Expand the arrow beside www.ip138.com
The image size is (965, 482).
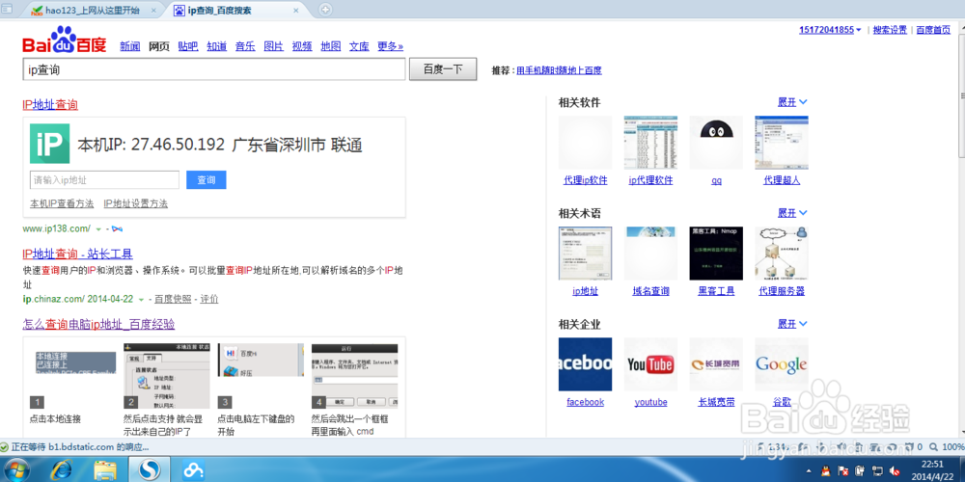pyautogui.click(x=98, y=228)
